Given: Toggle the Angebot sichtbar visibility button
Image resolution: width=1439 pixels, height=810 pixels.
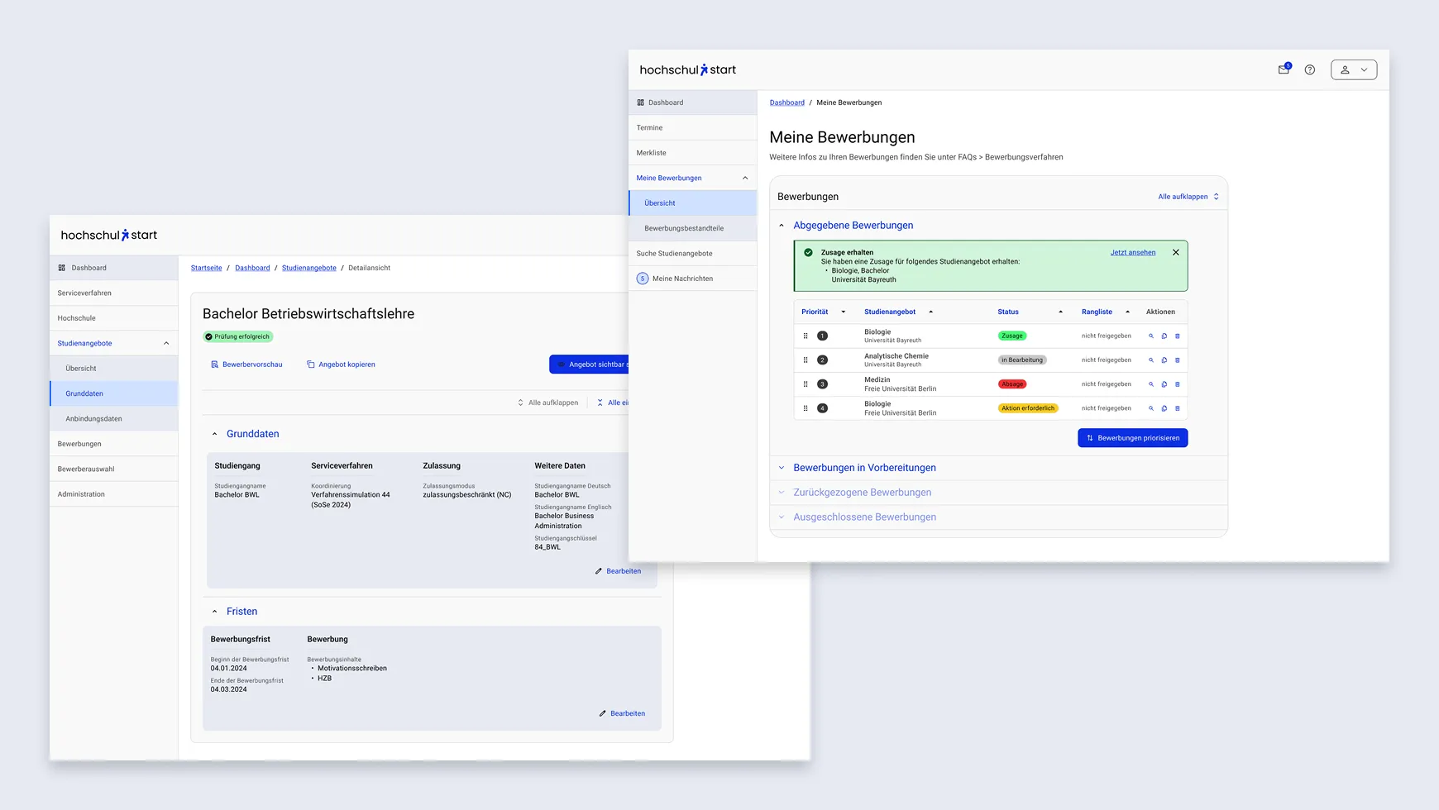Looking at the screenshot, I should [590, 364].
